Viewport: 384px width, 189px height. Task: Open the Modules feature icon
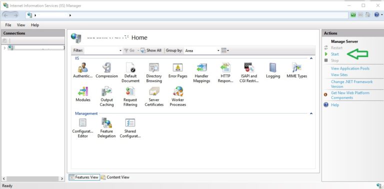point(83,94)
